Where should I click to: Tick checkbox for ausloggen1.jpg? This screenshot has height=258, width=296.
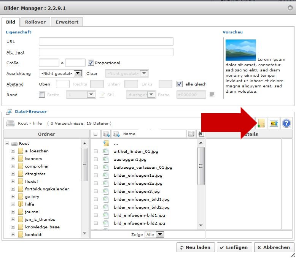pos(96,160)
